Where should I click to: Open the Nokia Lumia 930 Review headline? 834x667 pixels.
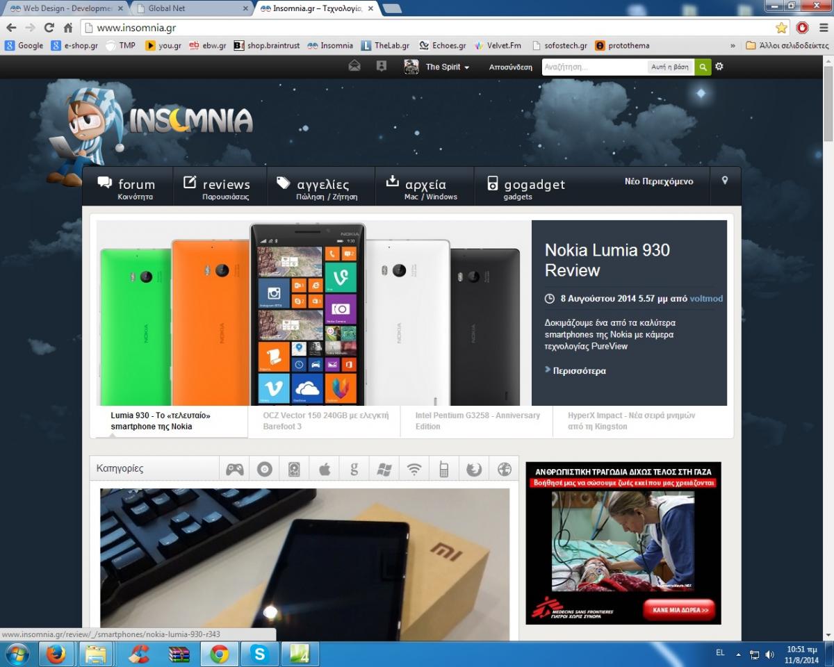[x=607, y=260]
